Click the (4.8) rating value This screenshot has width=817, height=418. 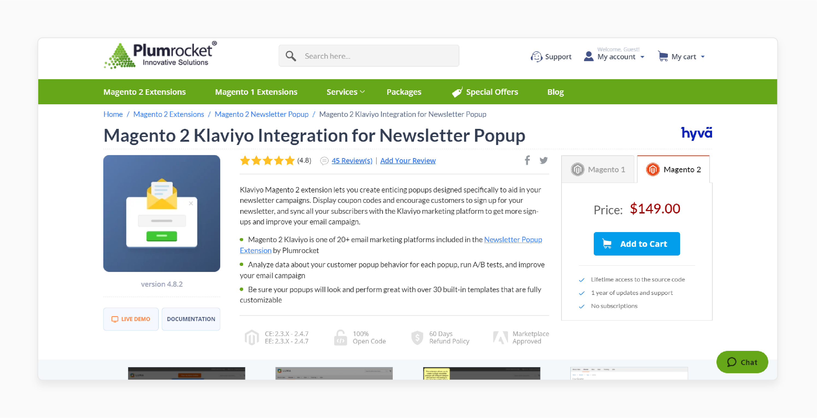pyautogui.click(x=304, y=161)
